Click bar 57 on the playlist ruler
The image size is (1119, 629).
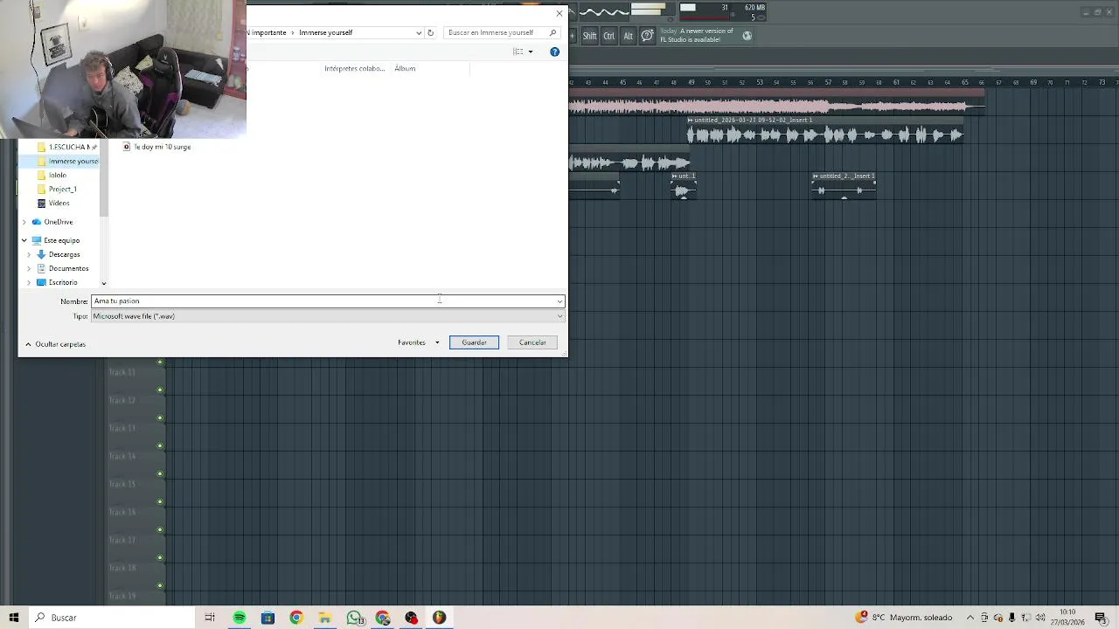point(828,82)
